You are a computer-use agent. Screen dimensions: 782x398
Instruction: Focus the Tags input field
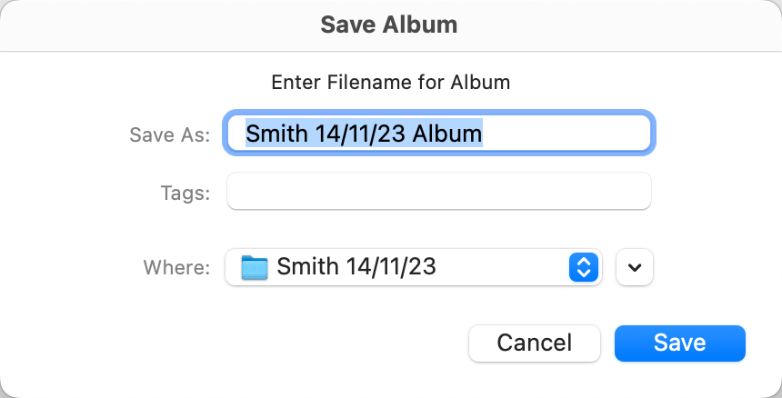(x=438, y=192)
